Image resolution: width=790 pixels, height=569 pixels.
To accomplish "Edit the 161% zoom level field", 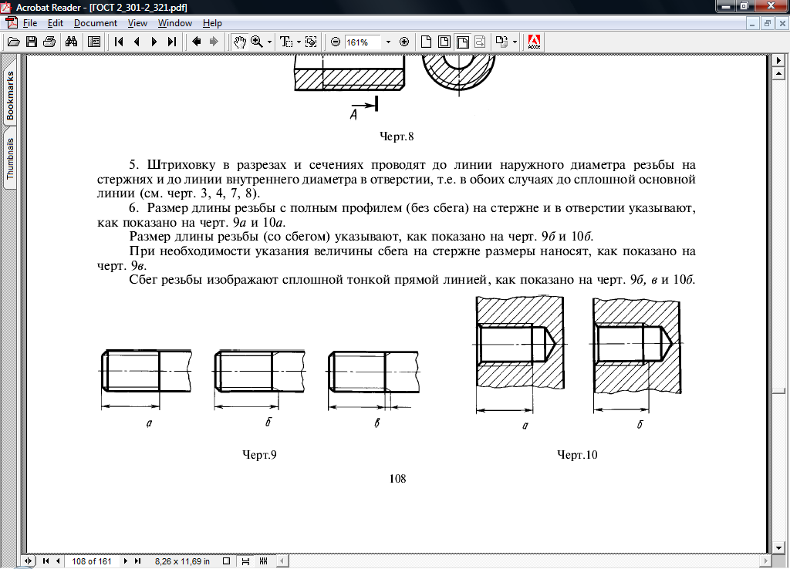I will 363,42.
